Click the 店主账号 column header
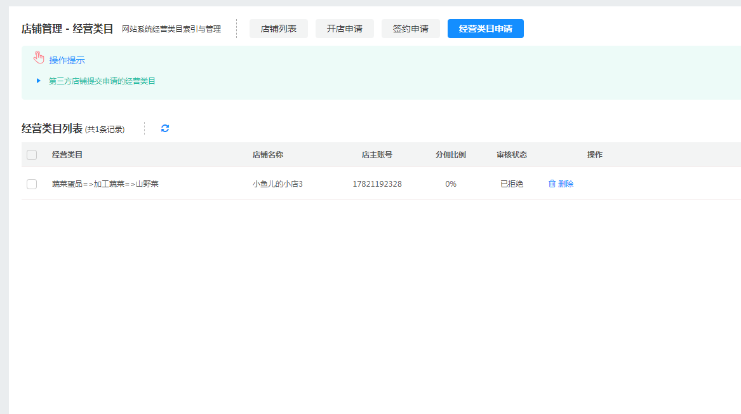The image size is (741, 414). click(x=377, y=155)
